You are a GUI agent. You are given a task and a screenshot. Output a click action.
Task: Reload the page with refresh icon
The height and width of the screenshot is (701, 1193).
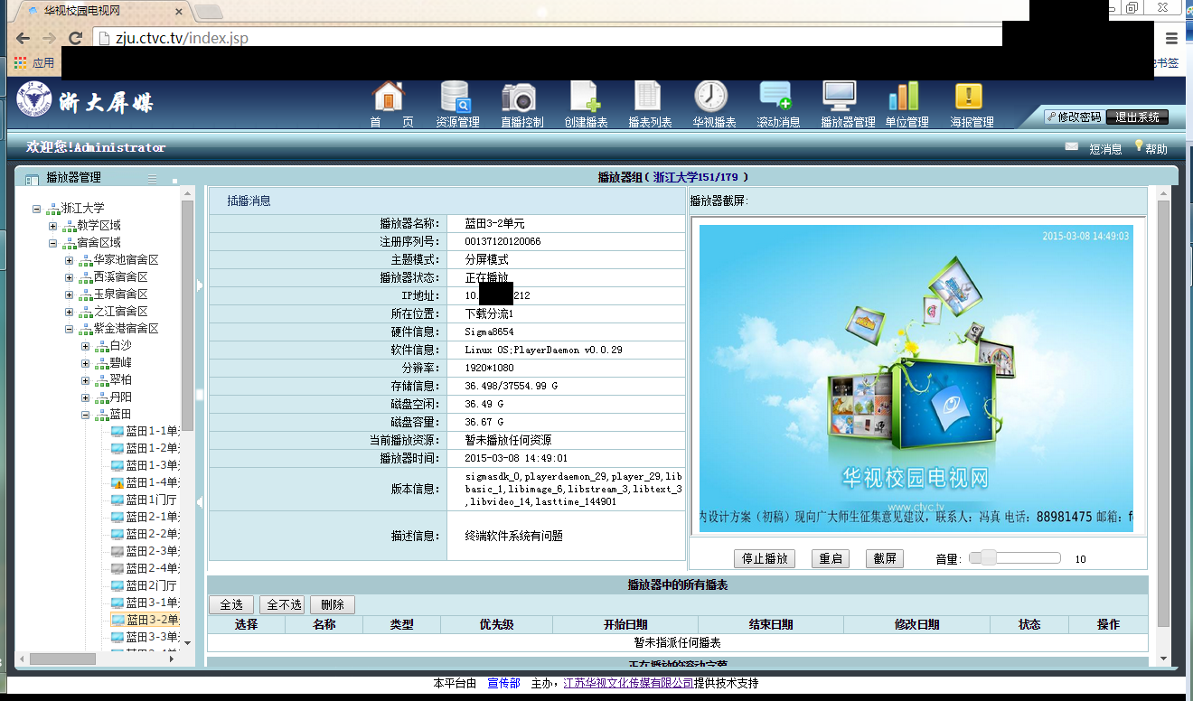pyautogui.click(x=76, y=38)
